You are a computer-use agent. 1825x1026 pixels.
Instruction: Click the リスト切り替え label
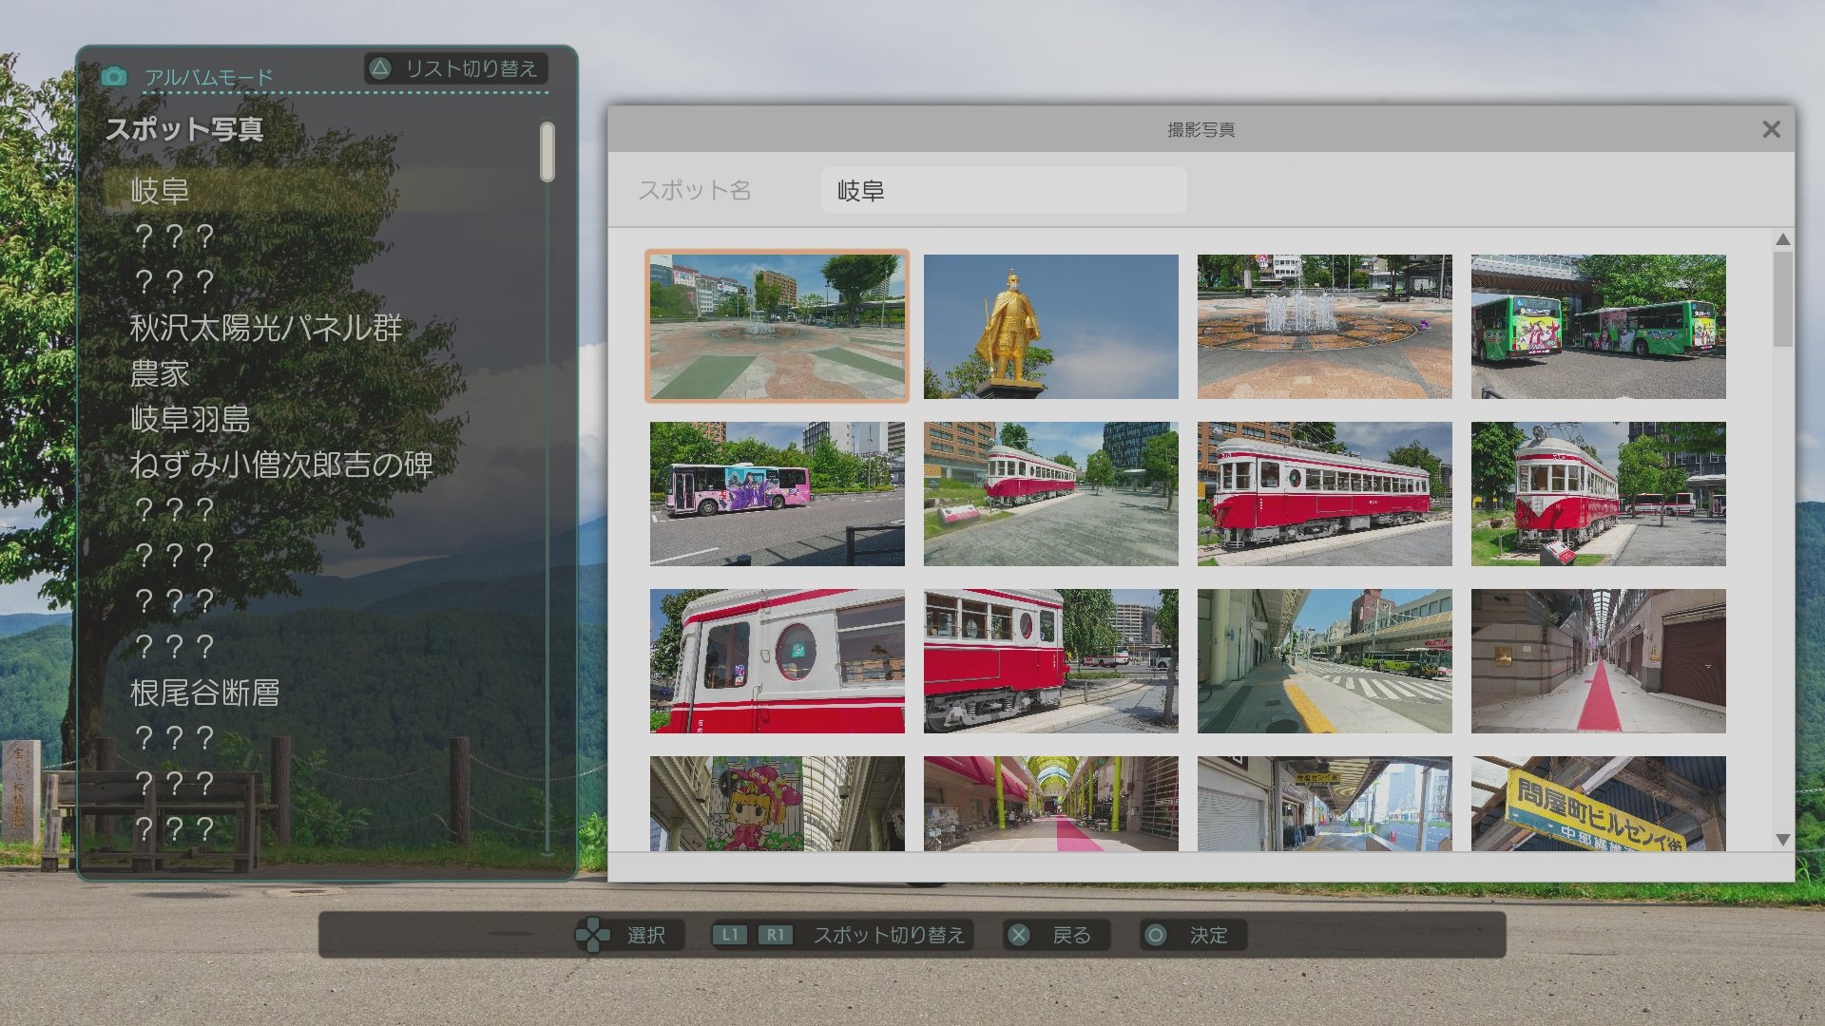coord(471,68)
